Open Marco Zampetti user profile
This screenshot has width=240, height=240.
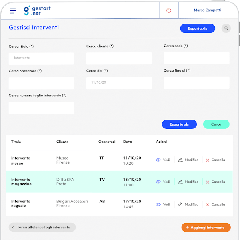click(x=207, y=10)
